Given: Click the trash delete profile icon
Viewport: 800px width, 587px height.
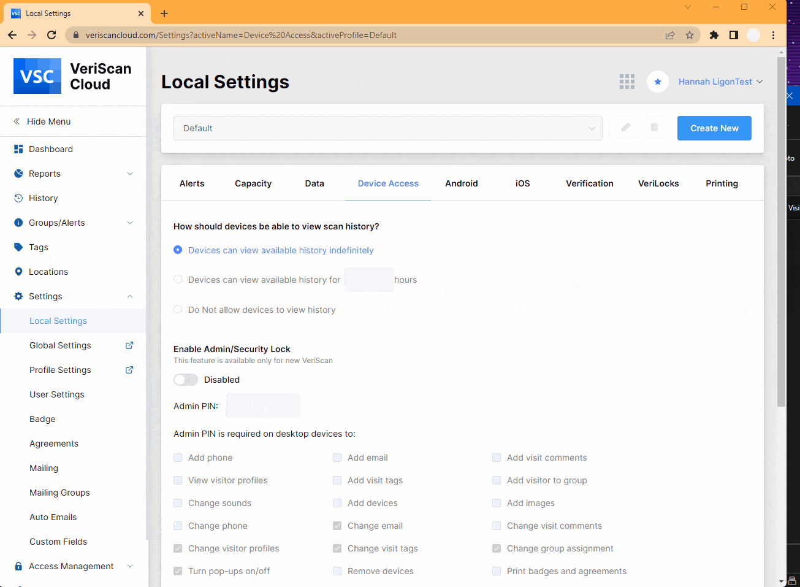Looking at the screenshot, I should click(x=654, y=127).
